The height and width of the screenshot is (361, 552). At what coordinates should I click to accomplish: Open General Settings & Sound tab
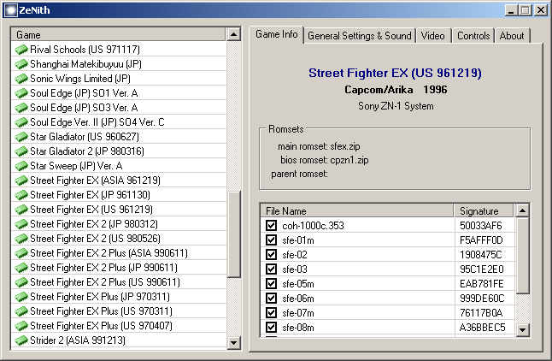[360, 36]
